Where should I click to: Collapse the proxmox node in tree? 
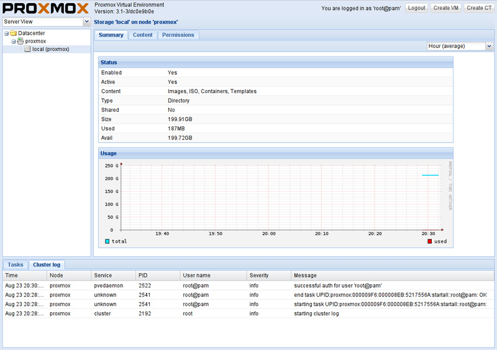pos(14,42)
